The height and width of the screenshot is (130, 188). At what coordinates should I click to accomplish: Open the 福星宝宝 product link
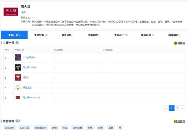[27, 87]
